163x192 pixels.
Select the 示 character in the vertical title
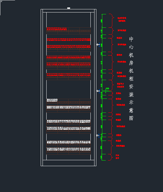coord(131,102)
